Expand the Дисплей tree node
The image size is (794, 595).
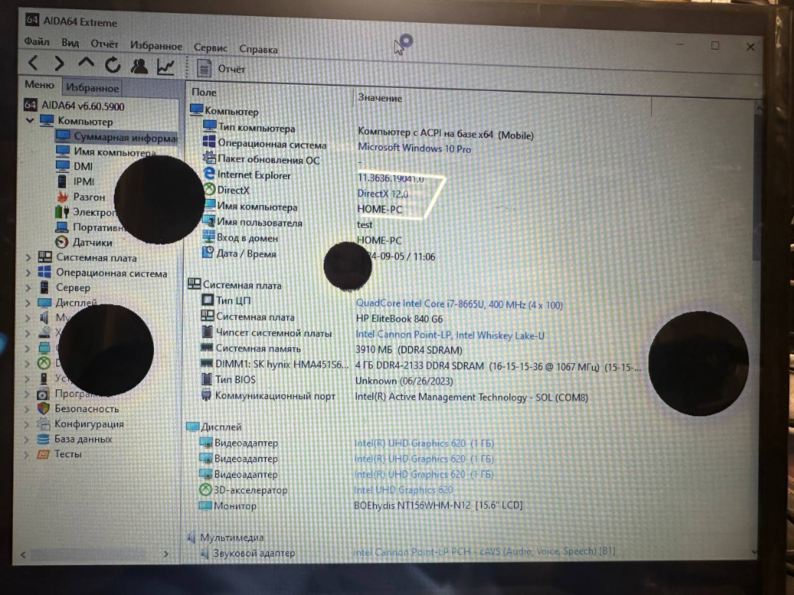tap(28, 303)
